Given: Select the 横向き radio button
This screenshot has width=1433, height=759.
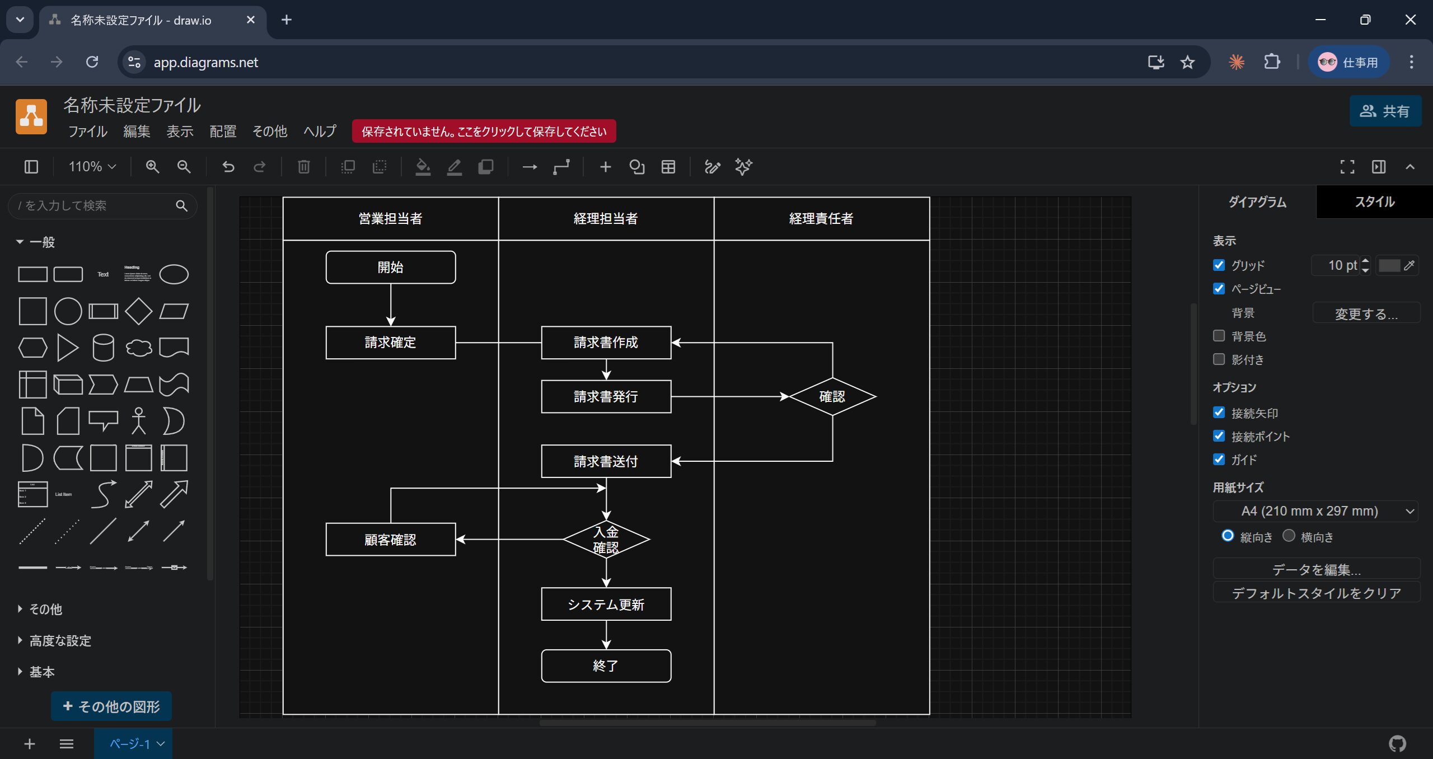Looking at the screenshot, I should point(1289,536).
